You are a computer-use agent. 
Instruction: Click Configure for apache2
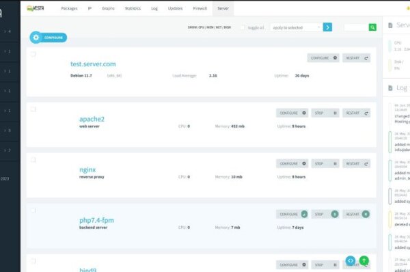292,113
